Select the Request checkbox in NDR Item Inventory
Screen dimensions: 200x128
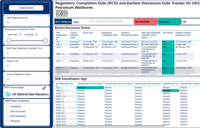[x=8, y=121]
